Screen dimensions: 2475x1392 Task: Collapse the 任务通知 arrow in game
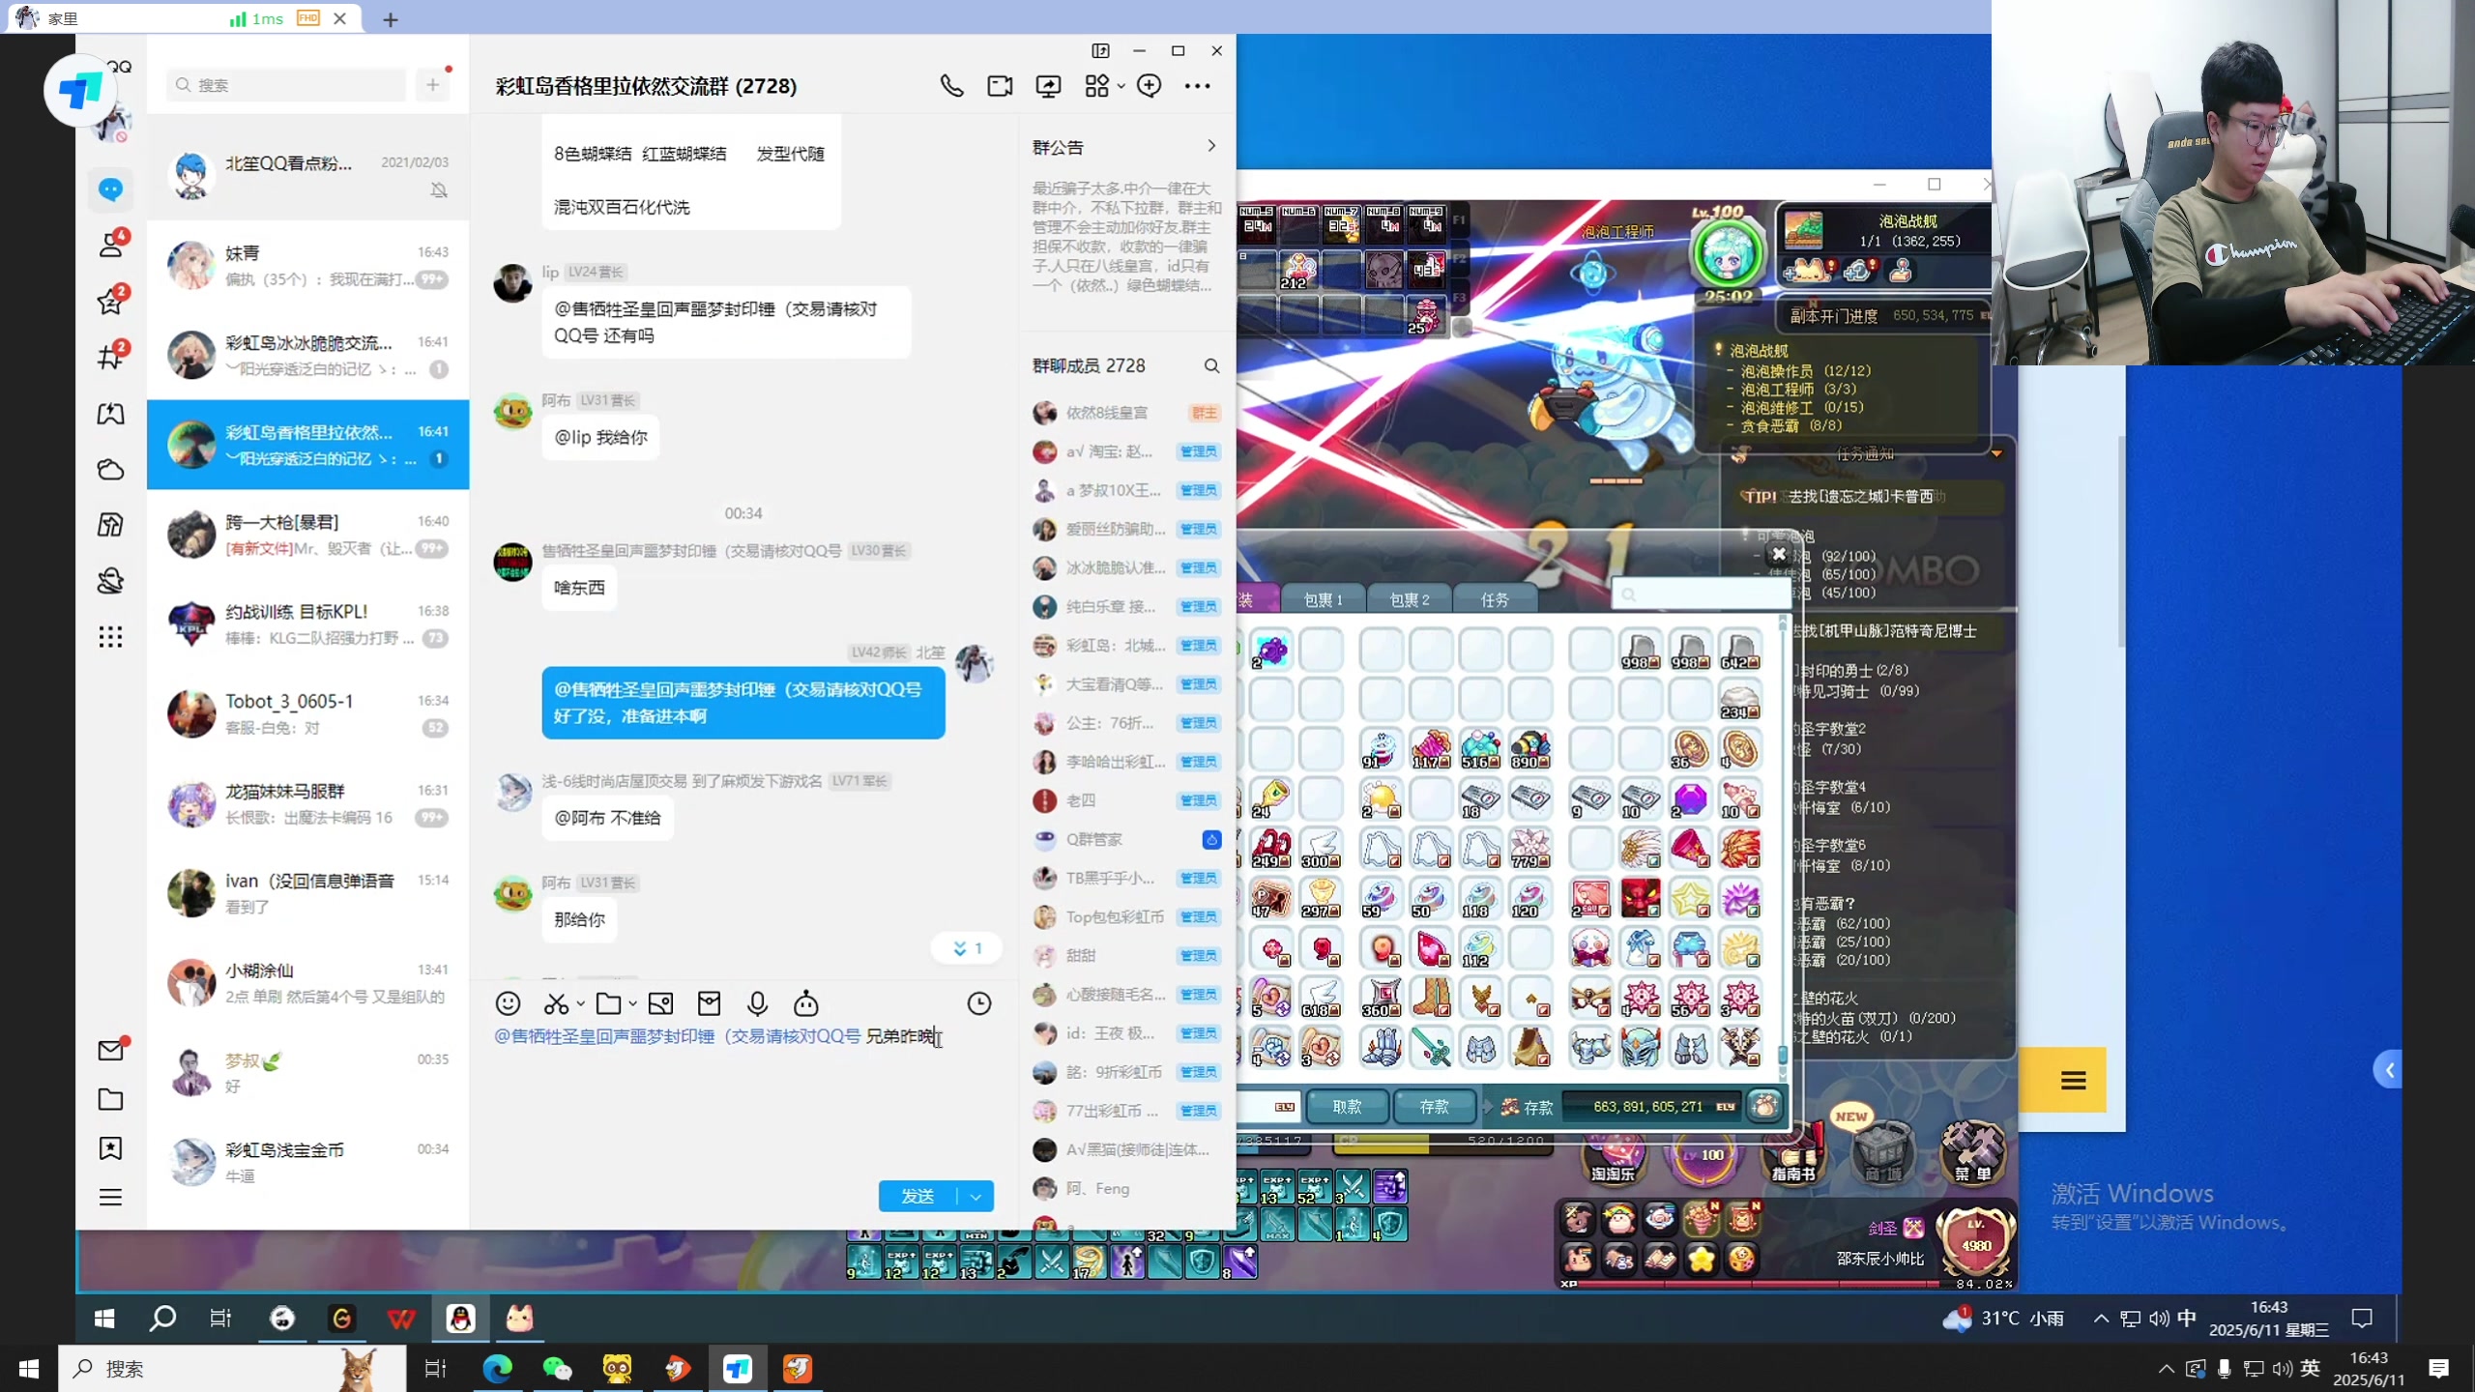1995,453
